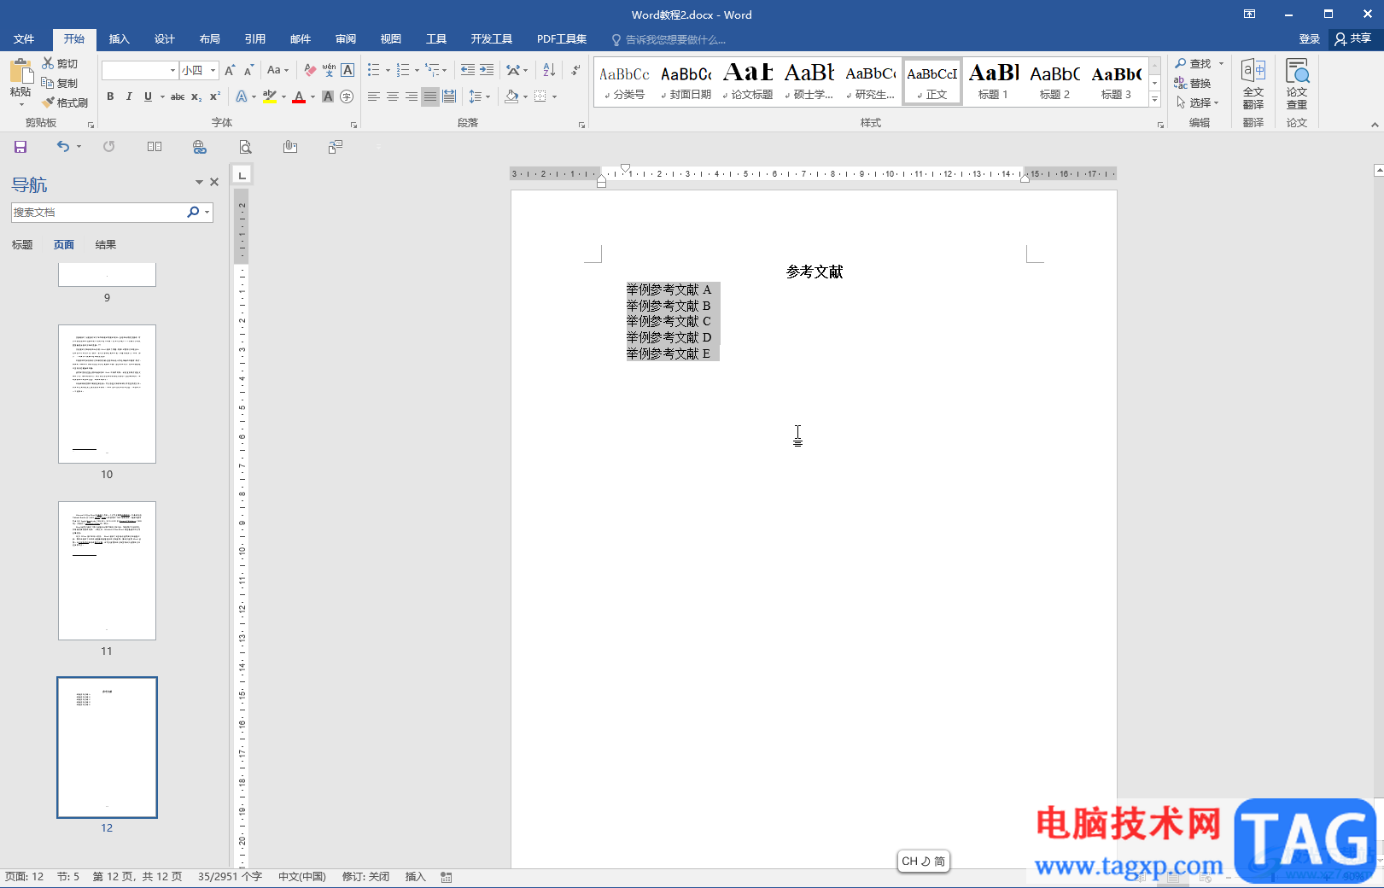Clear all formatting eraser icon
Viewport: 1384px width, 888px height.
[310, 70]
